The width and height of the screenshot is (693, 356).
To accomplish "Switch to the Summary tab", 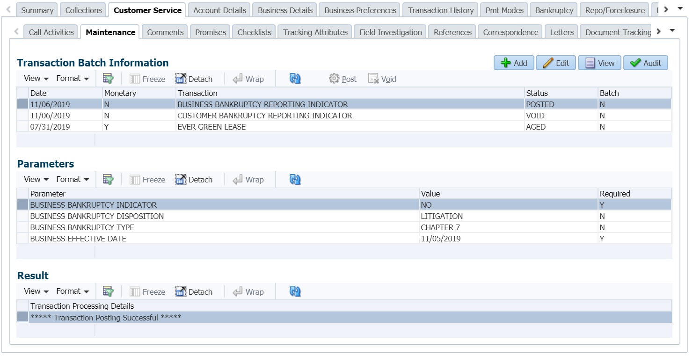I will coord(37,10).
